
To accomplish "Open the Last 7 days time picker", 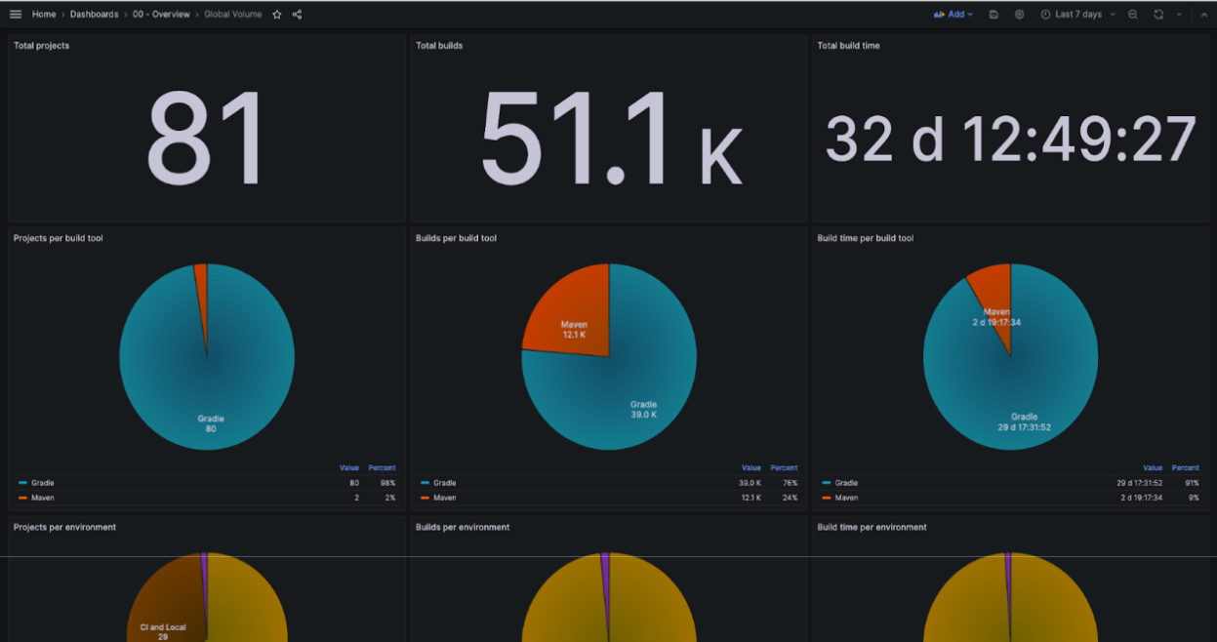I will pos(1077,15).
